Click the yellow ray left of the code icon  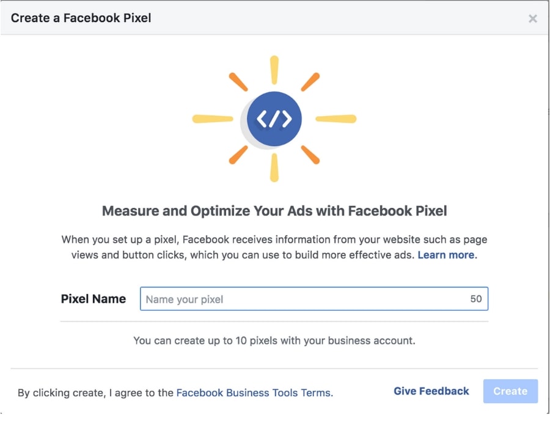click(213, 119)
